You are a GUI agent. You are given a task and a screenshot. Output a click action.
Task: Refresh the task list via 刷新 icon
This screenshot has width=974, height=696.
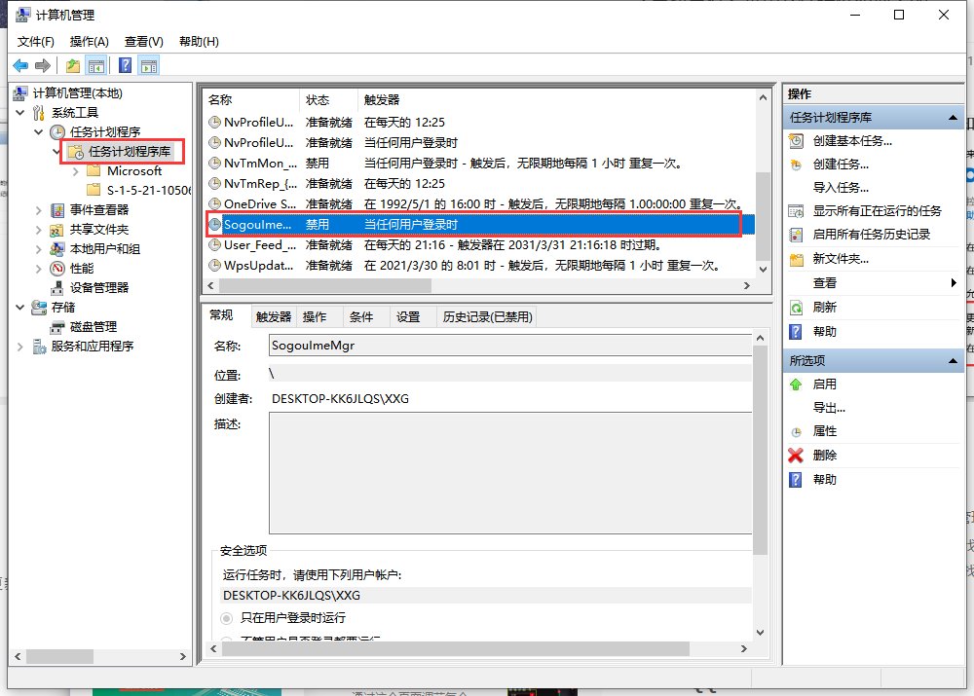tap(797, 306)
